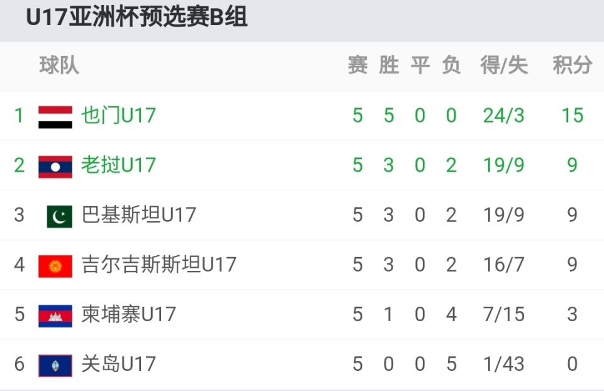604x391 pixels.
Task: Click the 球队 column header
Action: [x=59, y=65]
